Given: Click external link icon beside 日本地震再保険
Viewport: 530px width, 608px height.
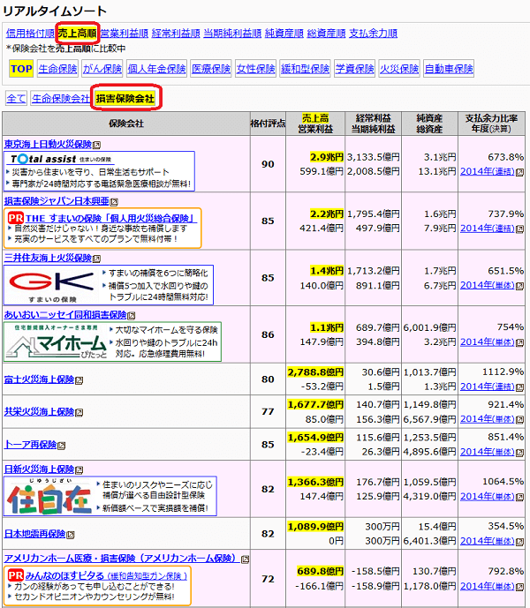Looking at the screenshot, I should pyautogui.click(x=71, y=535).
